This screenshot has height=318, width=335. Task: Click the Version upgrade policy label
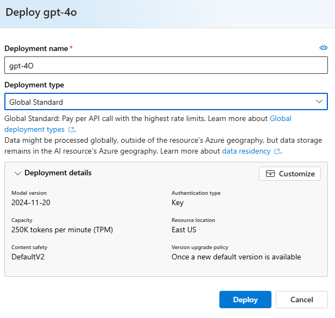coord(200,247)
